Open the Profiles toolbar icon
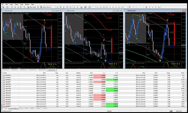The image size is (188, 113). pos(7,7)
